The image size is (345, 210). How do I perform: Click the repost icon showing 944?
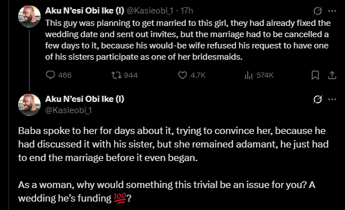point(116,75)
